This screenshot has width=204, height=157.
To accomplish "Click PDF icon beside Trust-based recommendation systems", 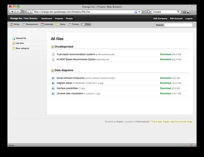I will [x=53, y=54].
